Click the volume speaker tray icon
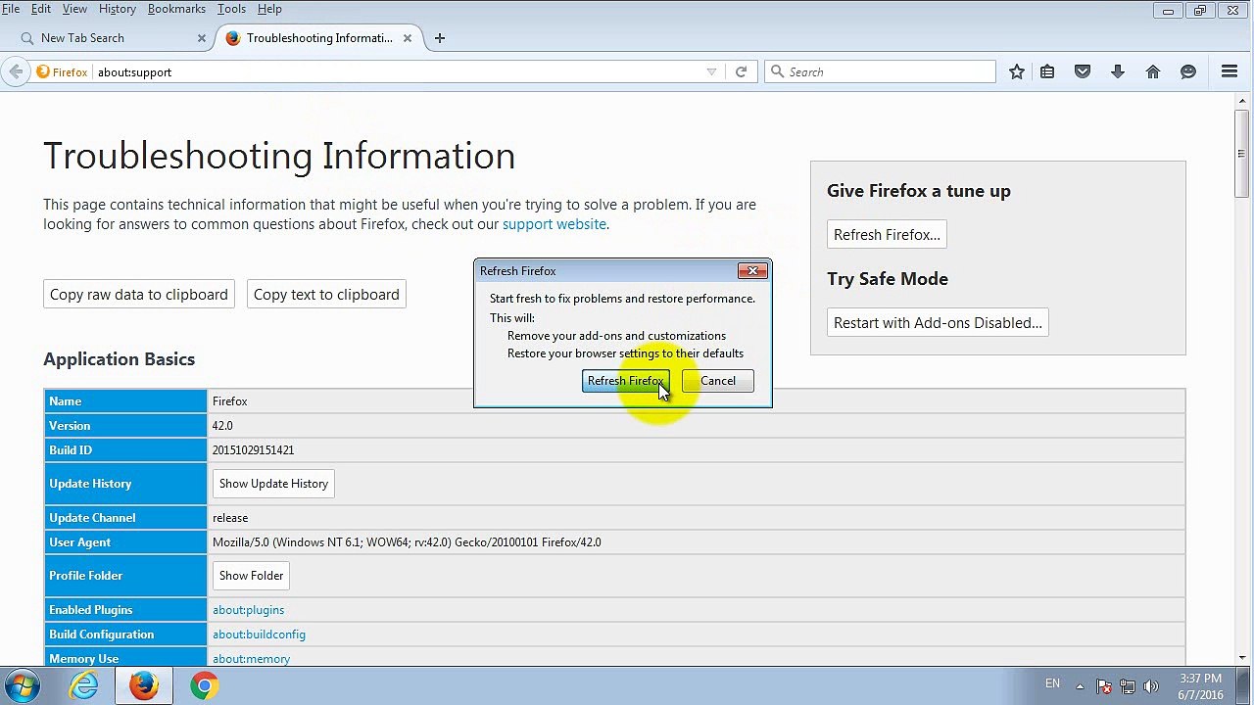The image size is (1254, 705). tap(1151, 686)
